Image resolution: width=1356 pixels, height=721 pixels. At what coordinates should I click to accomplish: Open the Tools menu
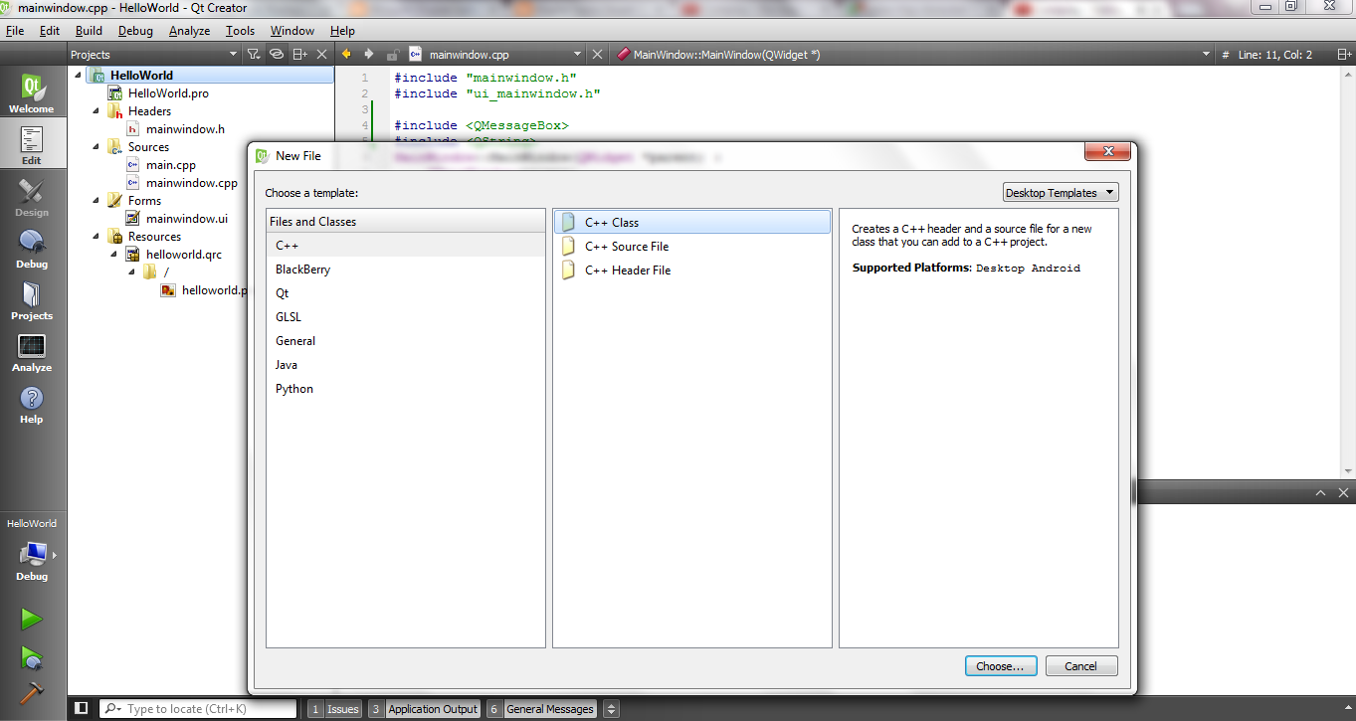click(239, 30)
